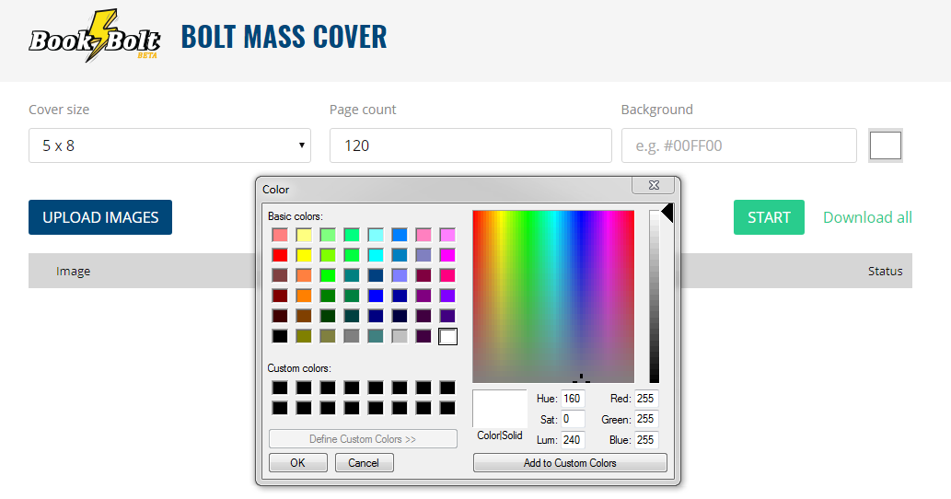Click the Custom colors label
Image resolution: width=951 pixels, height=499 pixels.
299,368
